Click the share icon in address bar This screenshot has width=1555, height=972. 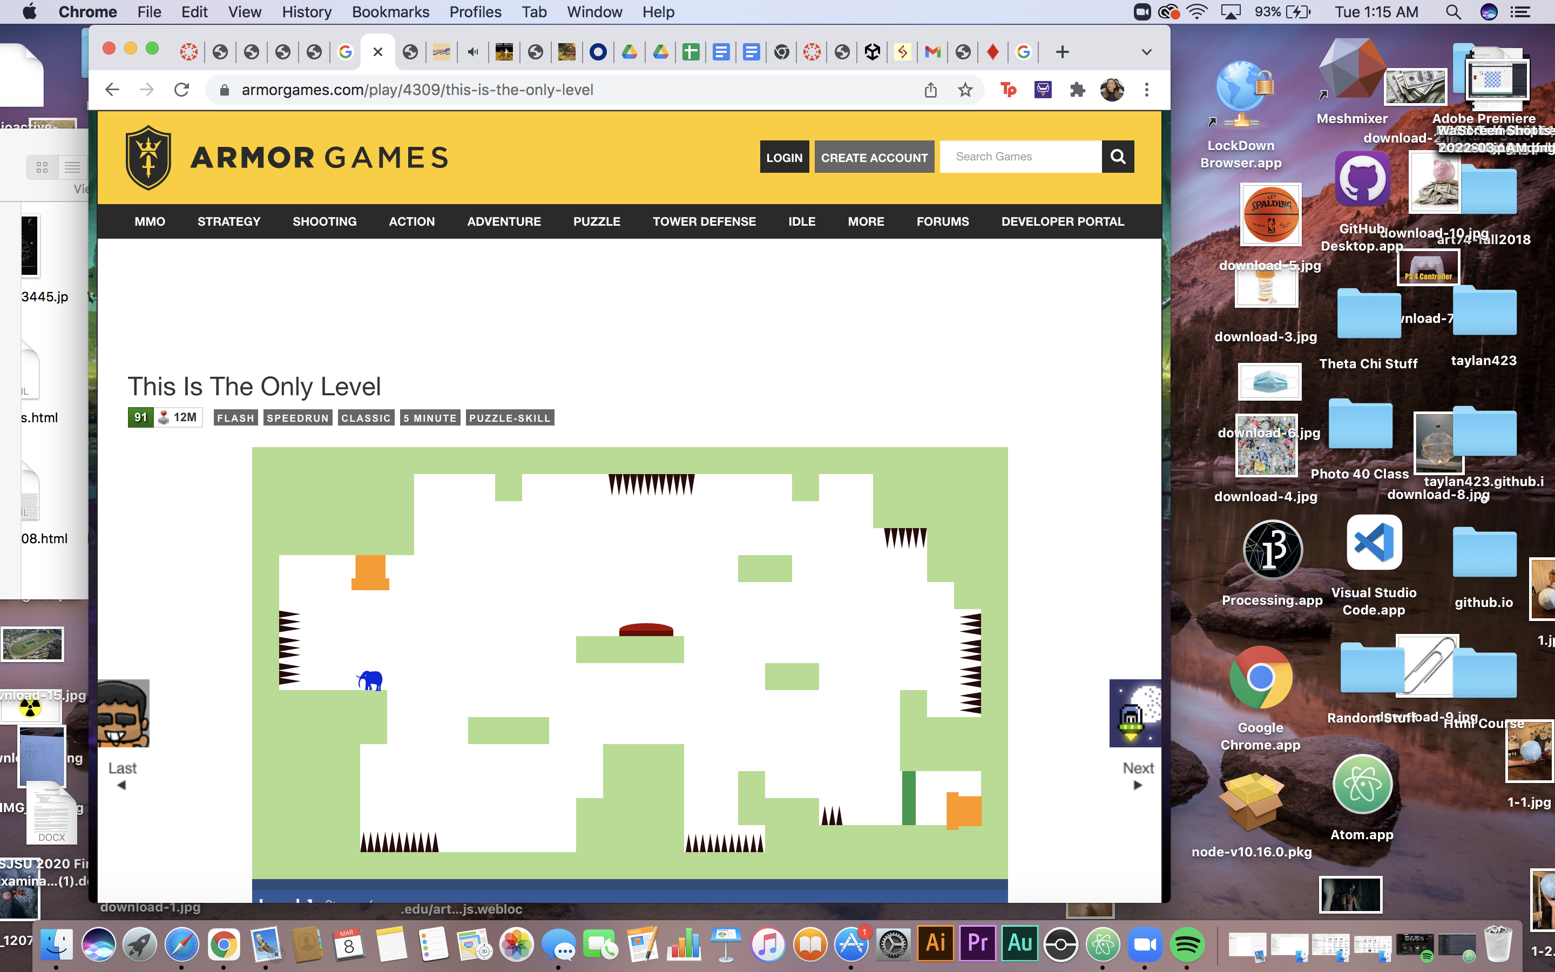point(931,90)
